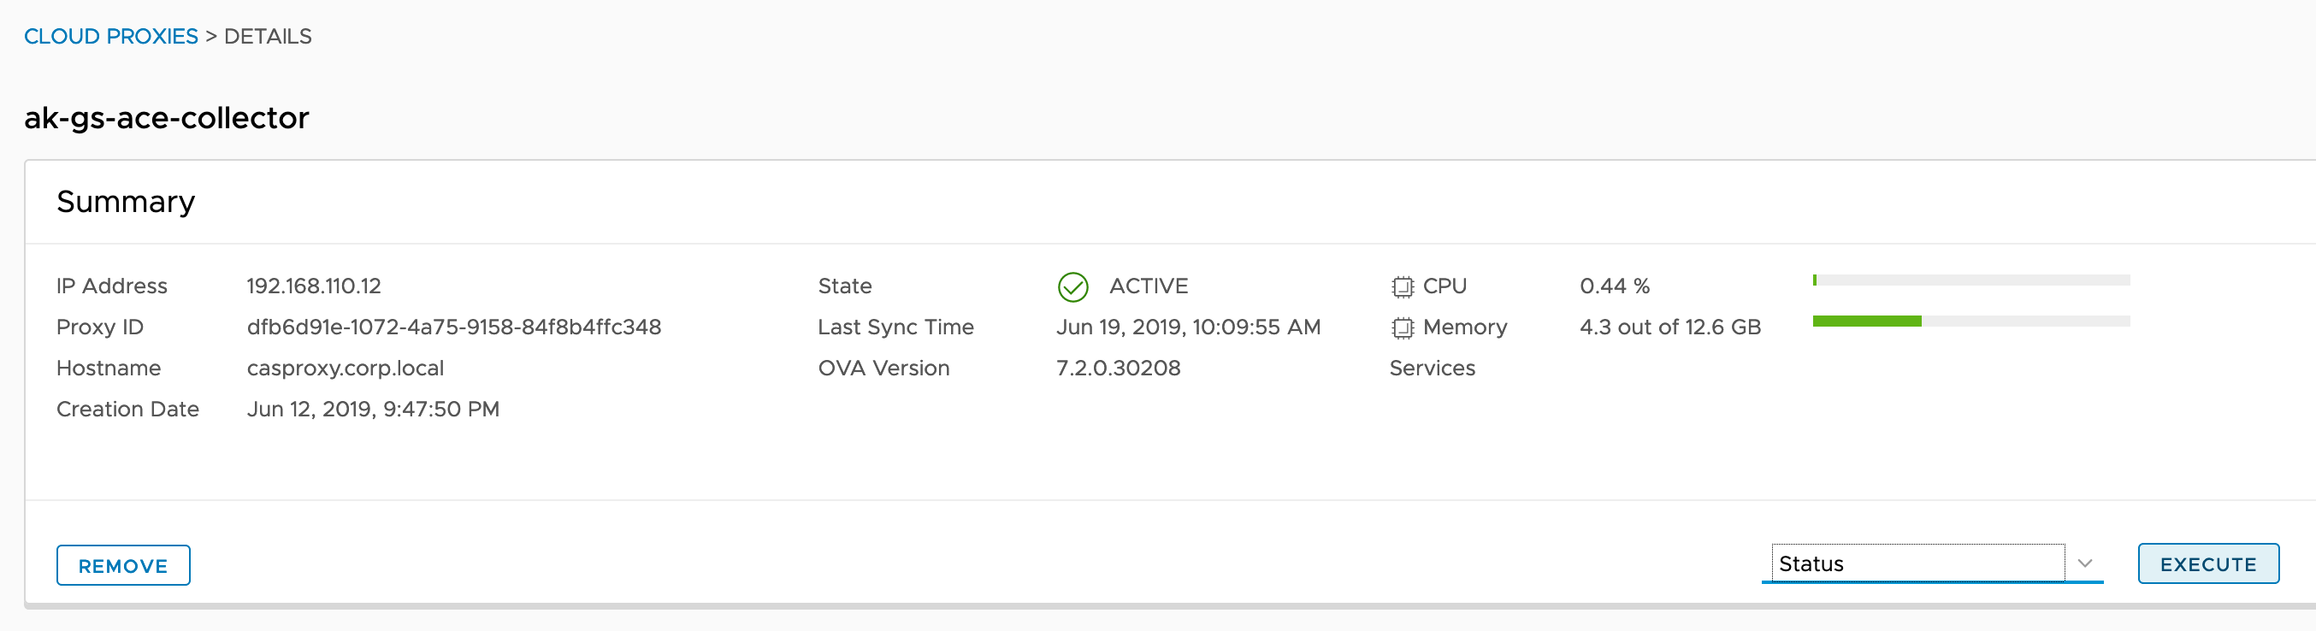Screen dimensions: 2316x631
Task: Click the CPU chip icon
Action: (1402, 286)
